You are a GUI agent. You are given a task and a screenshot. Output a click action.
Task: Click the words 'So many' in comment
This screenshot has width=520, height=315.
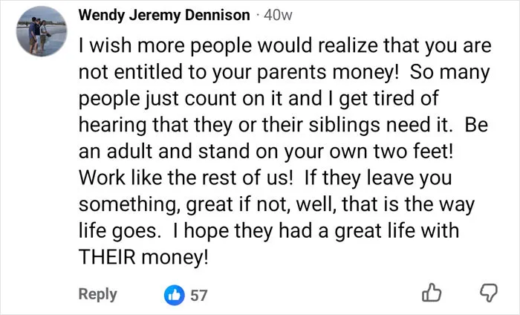[x=449, y=72]
